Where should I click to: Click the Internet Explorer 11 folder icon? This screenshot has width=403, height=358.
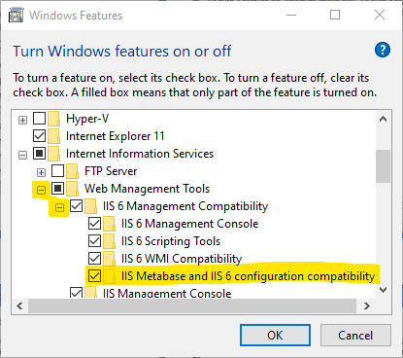coord(53,136)
